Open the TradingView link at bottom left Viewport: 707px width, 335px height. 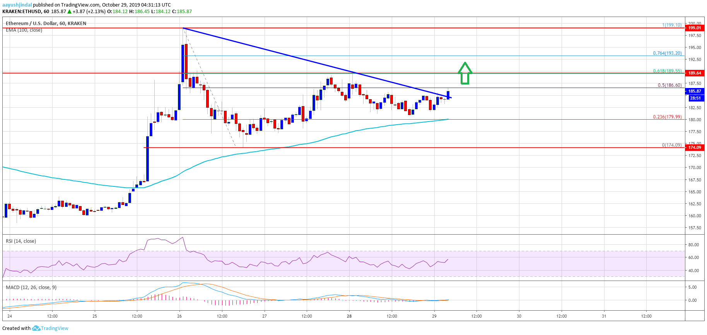(55, 328)
